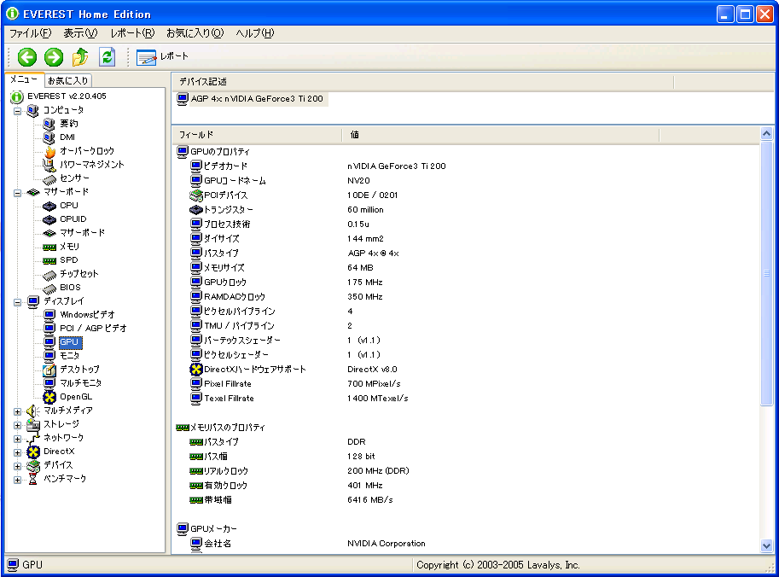Select the Windowsビデオ monitor icon
The width and height of the screenshot is (779, 577).
coord(49,315)
